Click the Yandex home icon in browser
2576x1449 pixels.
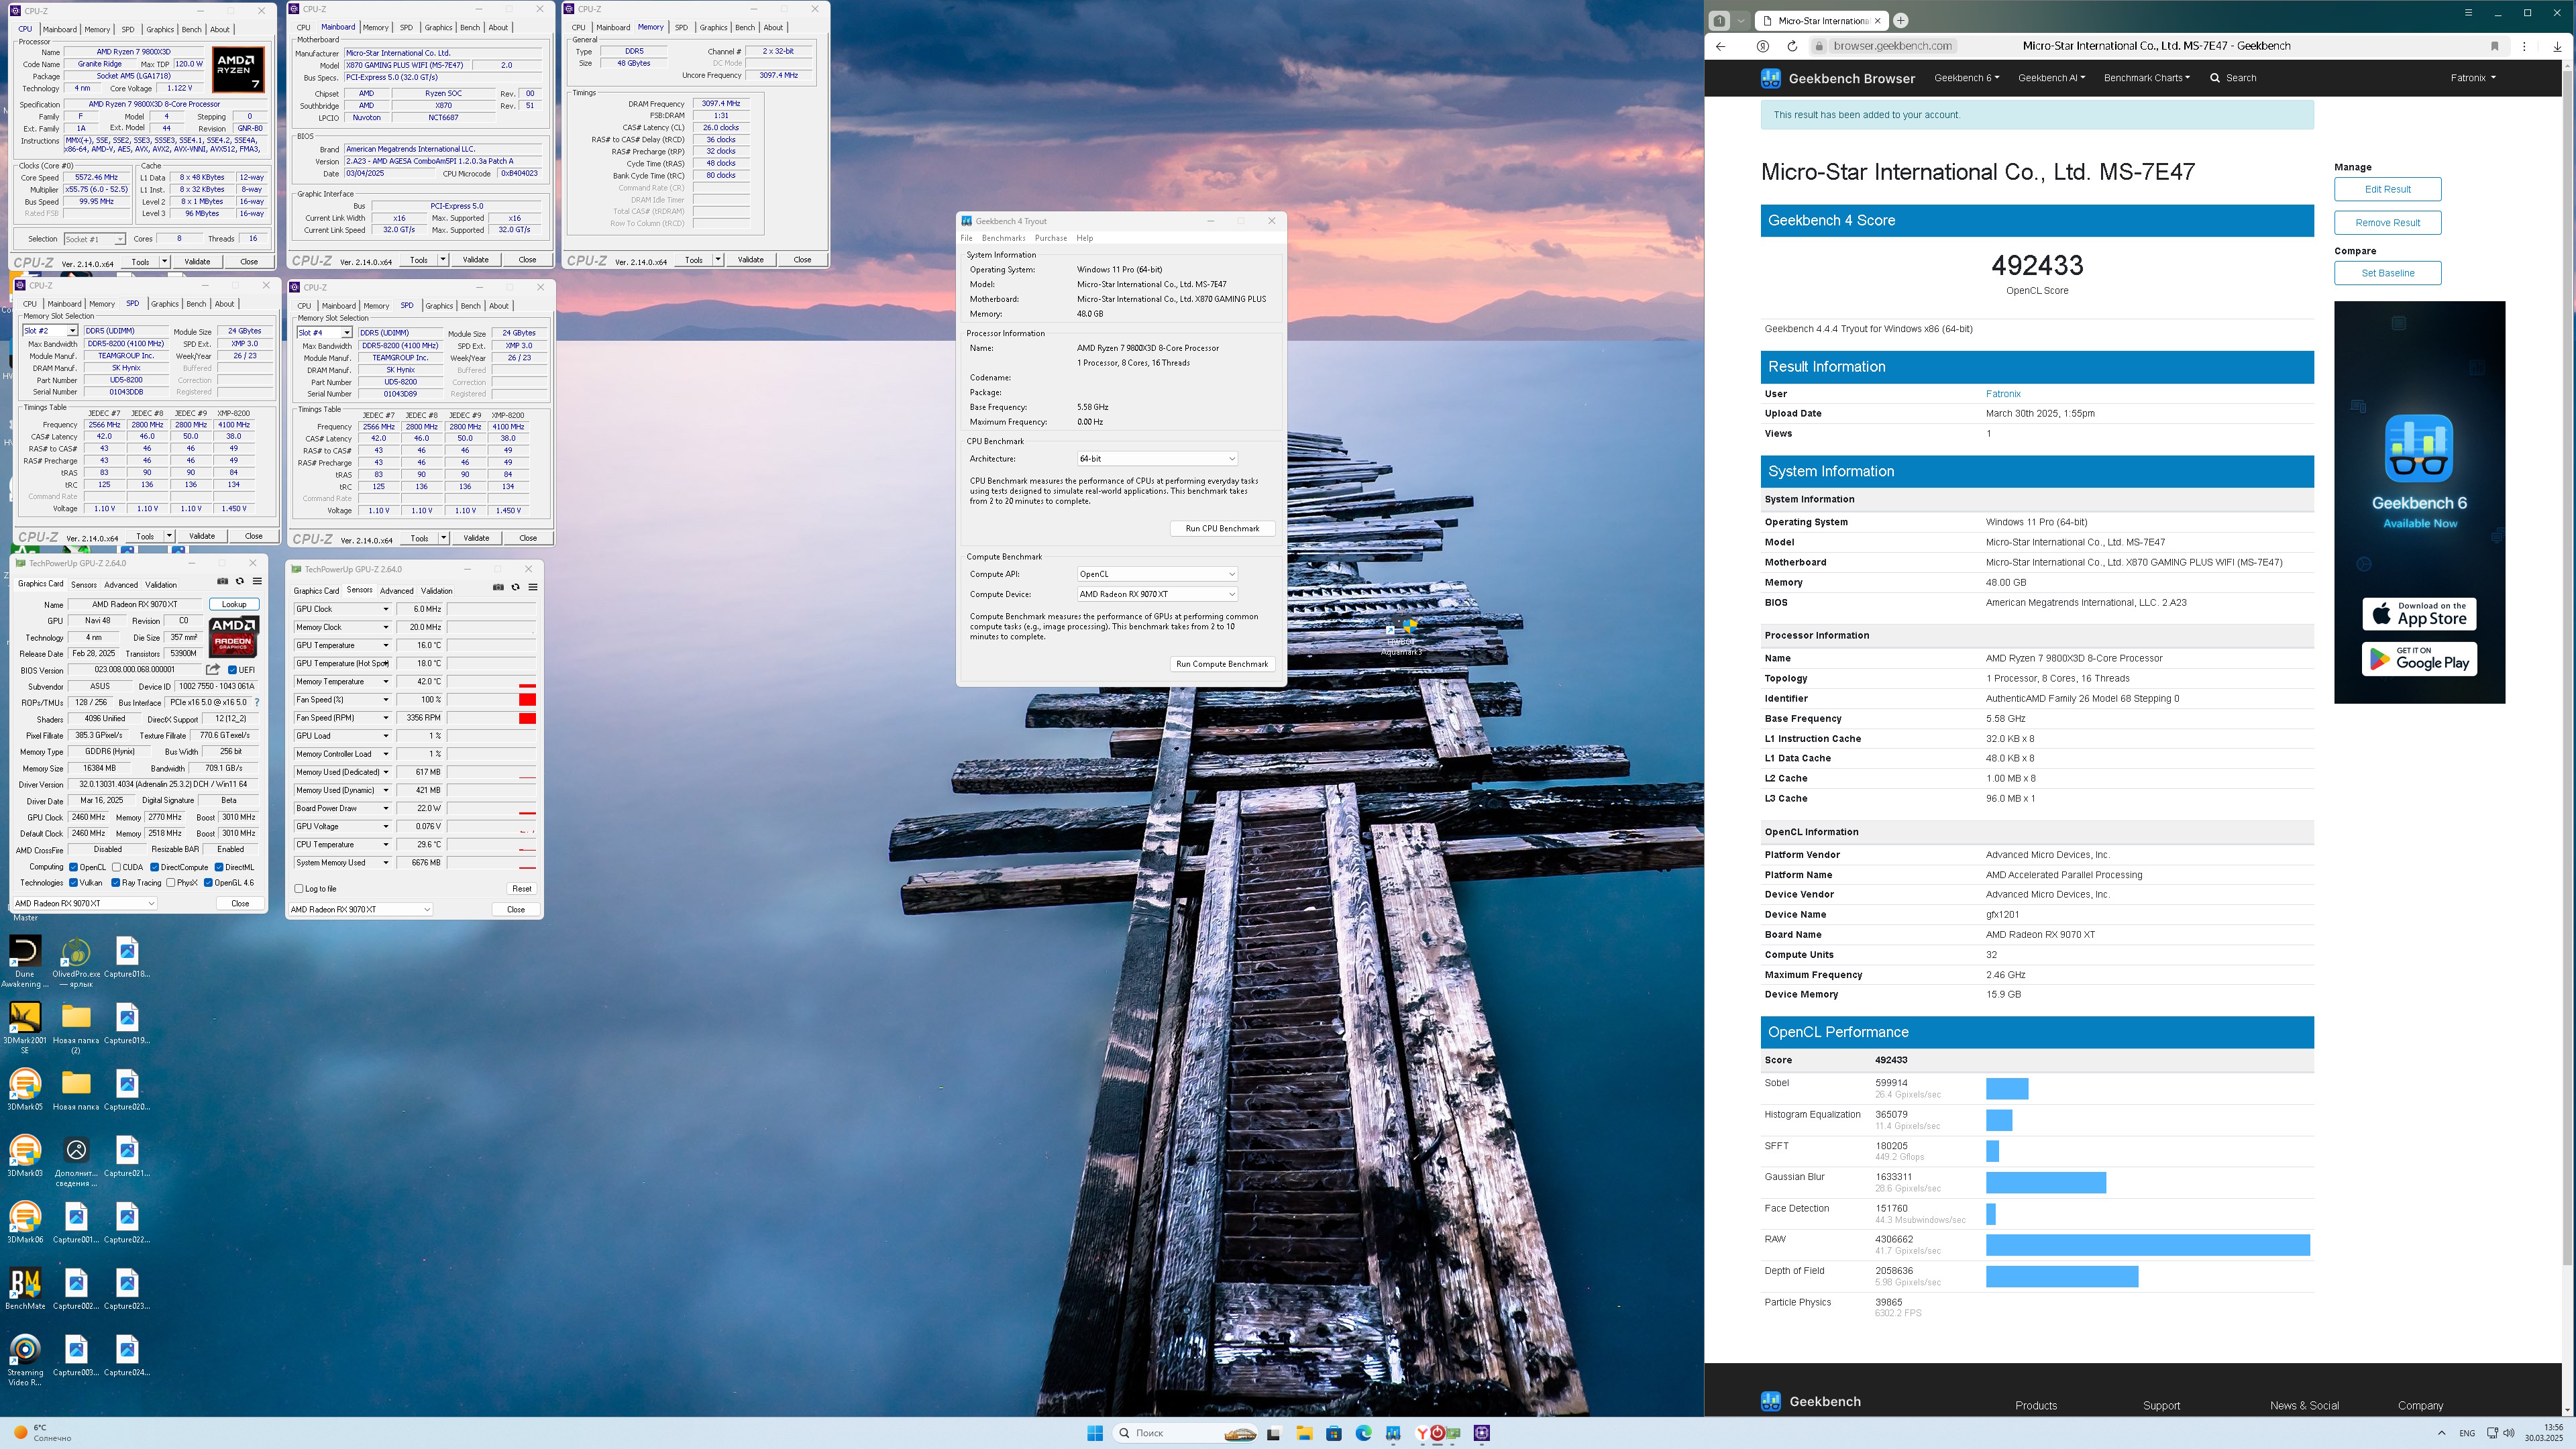click(x=1763, y=46)
